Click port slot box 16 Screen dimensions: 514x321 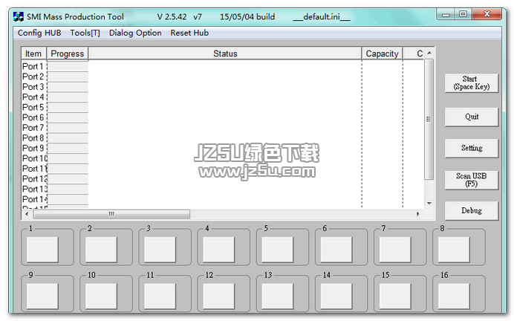[454, 296]
